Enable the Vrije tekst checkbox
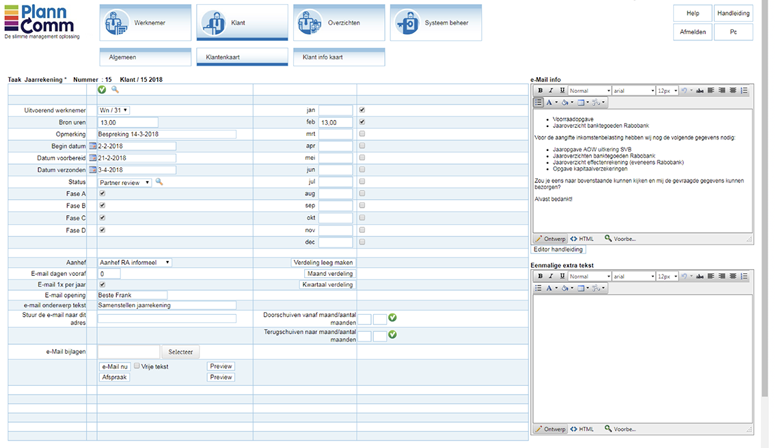 click(x=137, y=366)
